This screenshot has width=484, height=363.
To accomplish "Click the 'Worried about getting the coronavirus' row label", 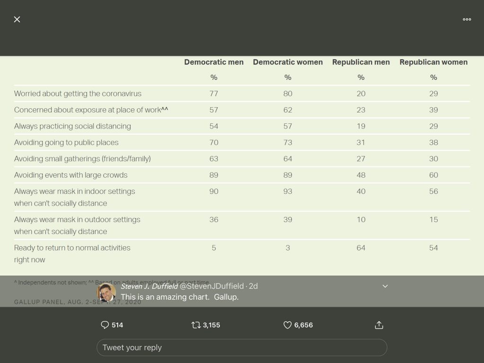I will (78, 94).
